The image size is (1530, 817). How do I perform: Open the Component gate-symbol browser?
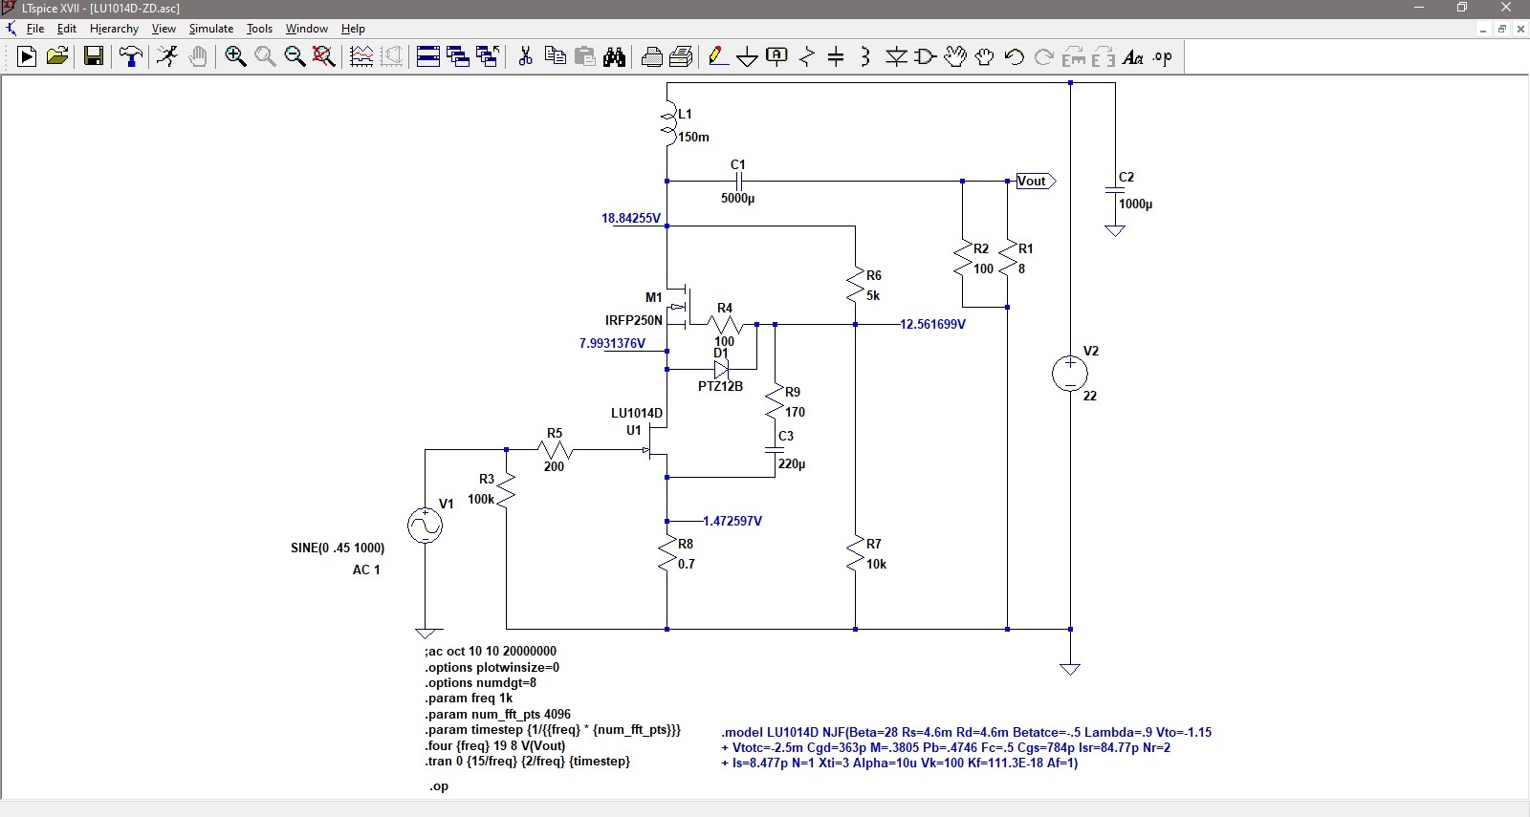(926, 57)
